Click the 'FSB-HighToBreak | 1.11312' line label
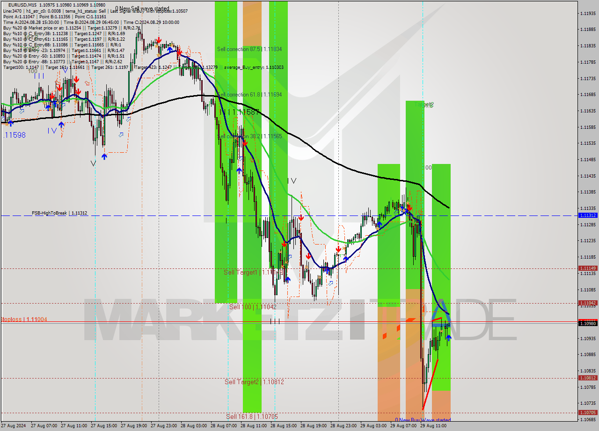 pyautogui.click(x=59, y=213)
